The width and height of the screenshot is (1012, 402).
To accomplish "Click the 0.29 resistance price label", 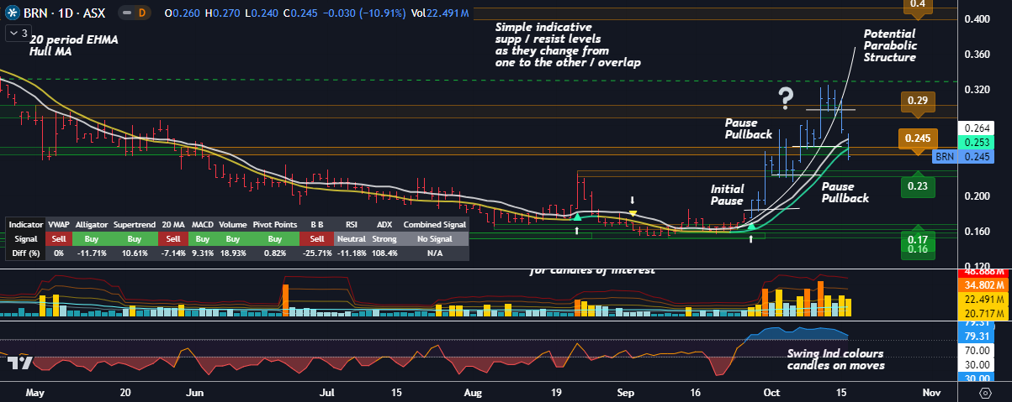I will coord(918,102).
